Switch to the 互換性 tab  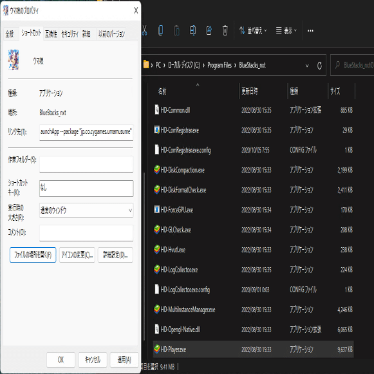click(51, 34)
